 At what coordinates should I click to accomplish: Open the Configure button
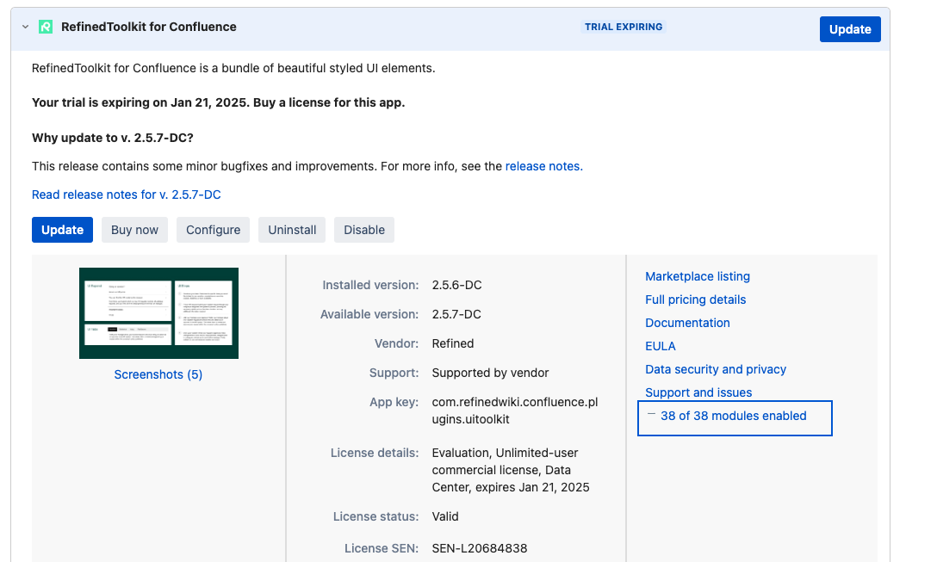tap(213, 230)
